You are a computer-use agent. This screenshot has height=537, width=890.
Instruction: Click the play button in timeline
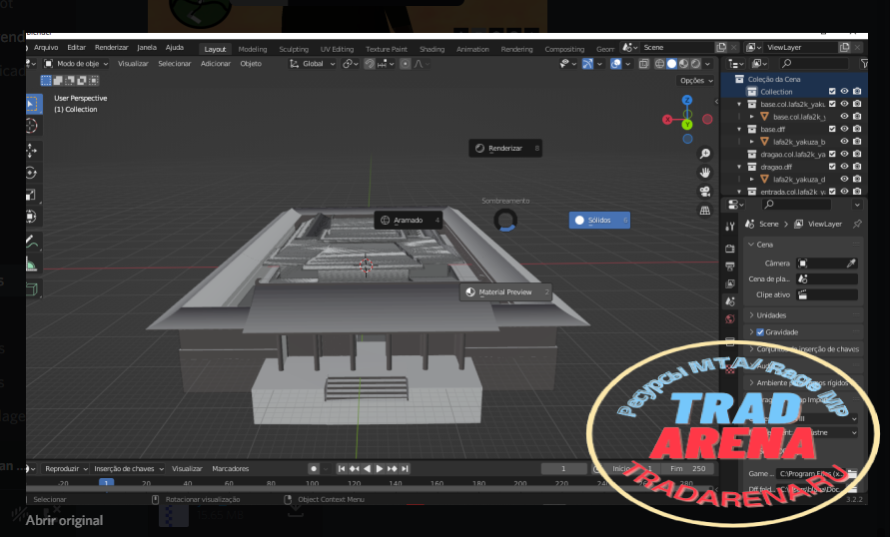[380, 469]
